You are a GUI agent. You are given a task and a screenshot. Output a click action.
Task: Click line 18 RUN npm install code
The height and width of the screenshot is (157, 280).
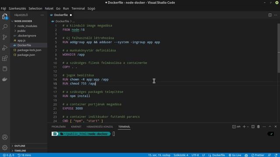pos(76,96)
